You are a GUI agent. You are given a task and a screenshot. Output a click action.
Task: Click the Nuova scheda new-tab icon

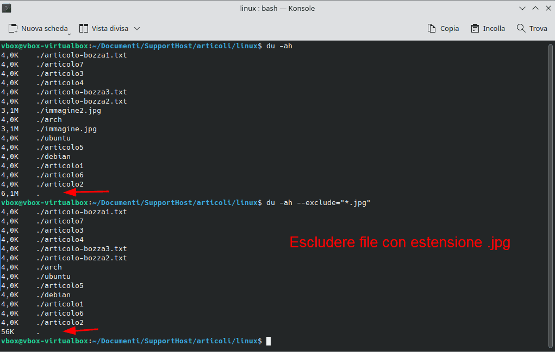pos(13,28)
